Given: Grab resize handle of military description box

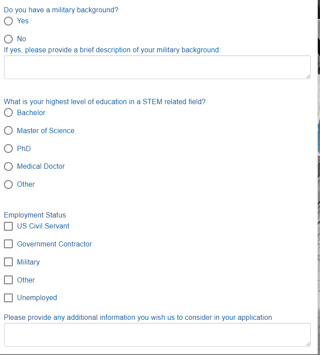Looking at the screenshot, I should point(308,76).
